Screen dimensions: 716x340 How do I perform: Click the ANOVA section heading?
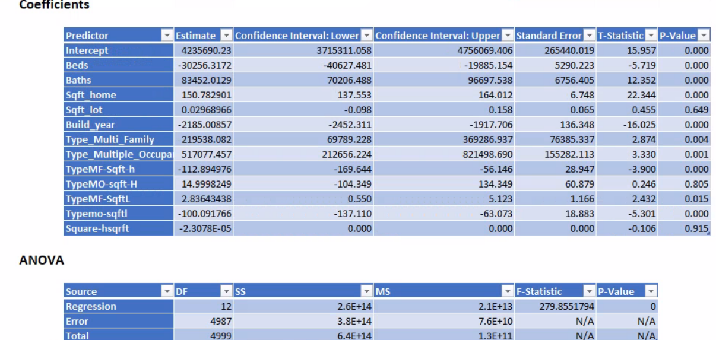tap(42, 260)
